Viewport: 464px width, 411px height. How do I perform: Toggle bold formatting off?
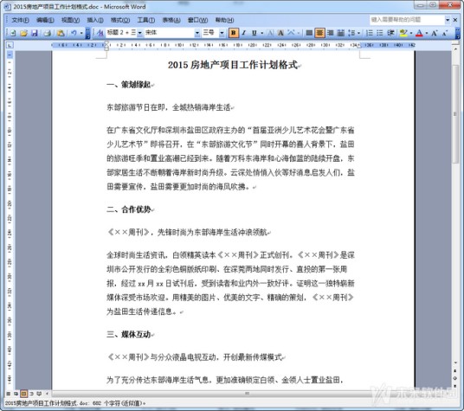point(234,33)
